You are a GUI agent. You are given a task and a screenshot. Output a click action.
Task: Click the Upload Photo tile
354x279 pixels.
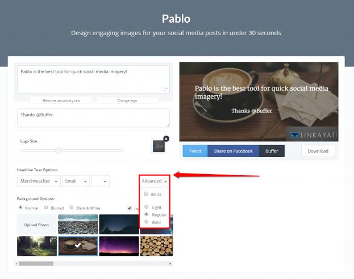[x=36, y=225]
